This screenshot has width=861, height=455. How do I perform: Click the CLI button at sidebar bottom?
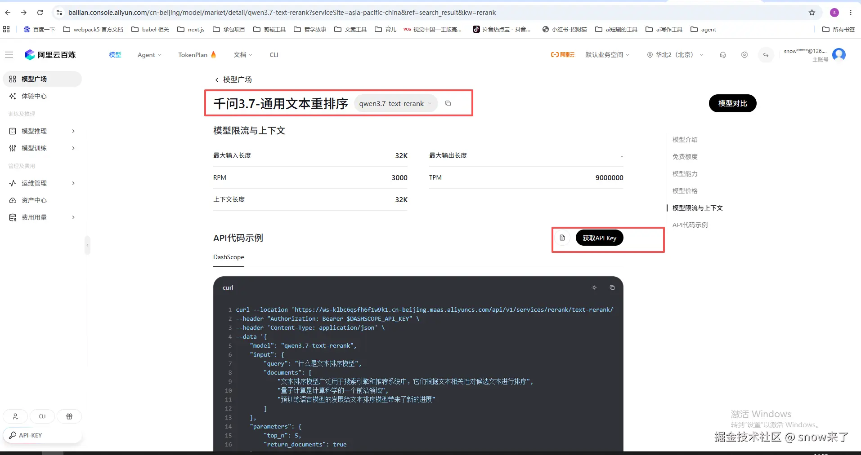[42, 416]
